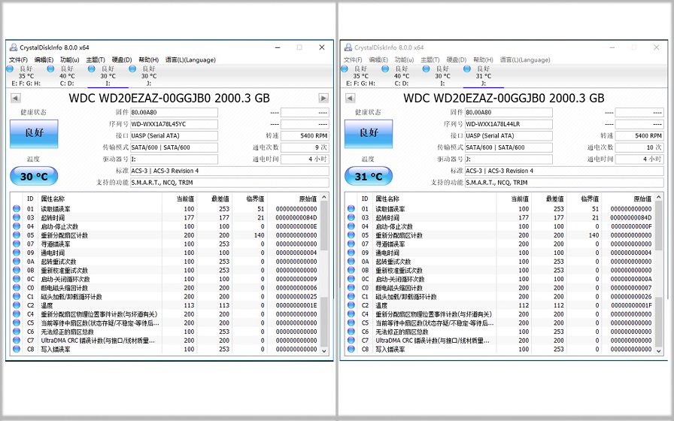The width and height of the screenshot is (674, 421).
Task: Click scroll down arrow in left attribute list
Action: pyautogui.click(x=324, y=350)
